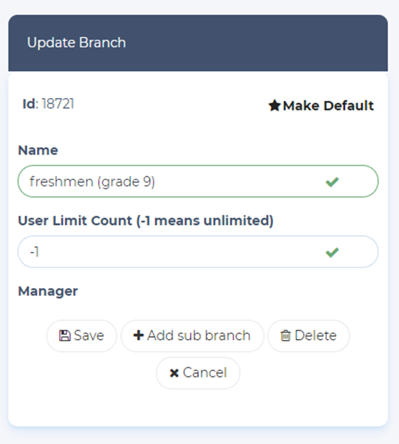Click the green checkmark in Name field
Screen dimensions: 399x444
(332, 182)
